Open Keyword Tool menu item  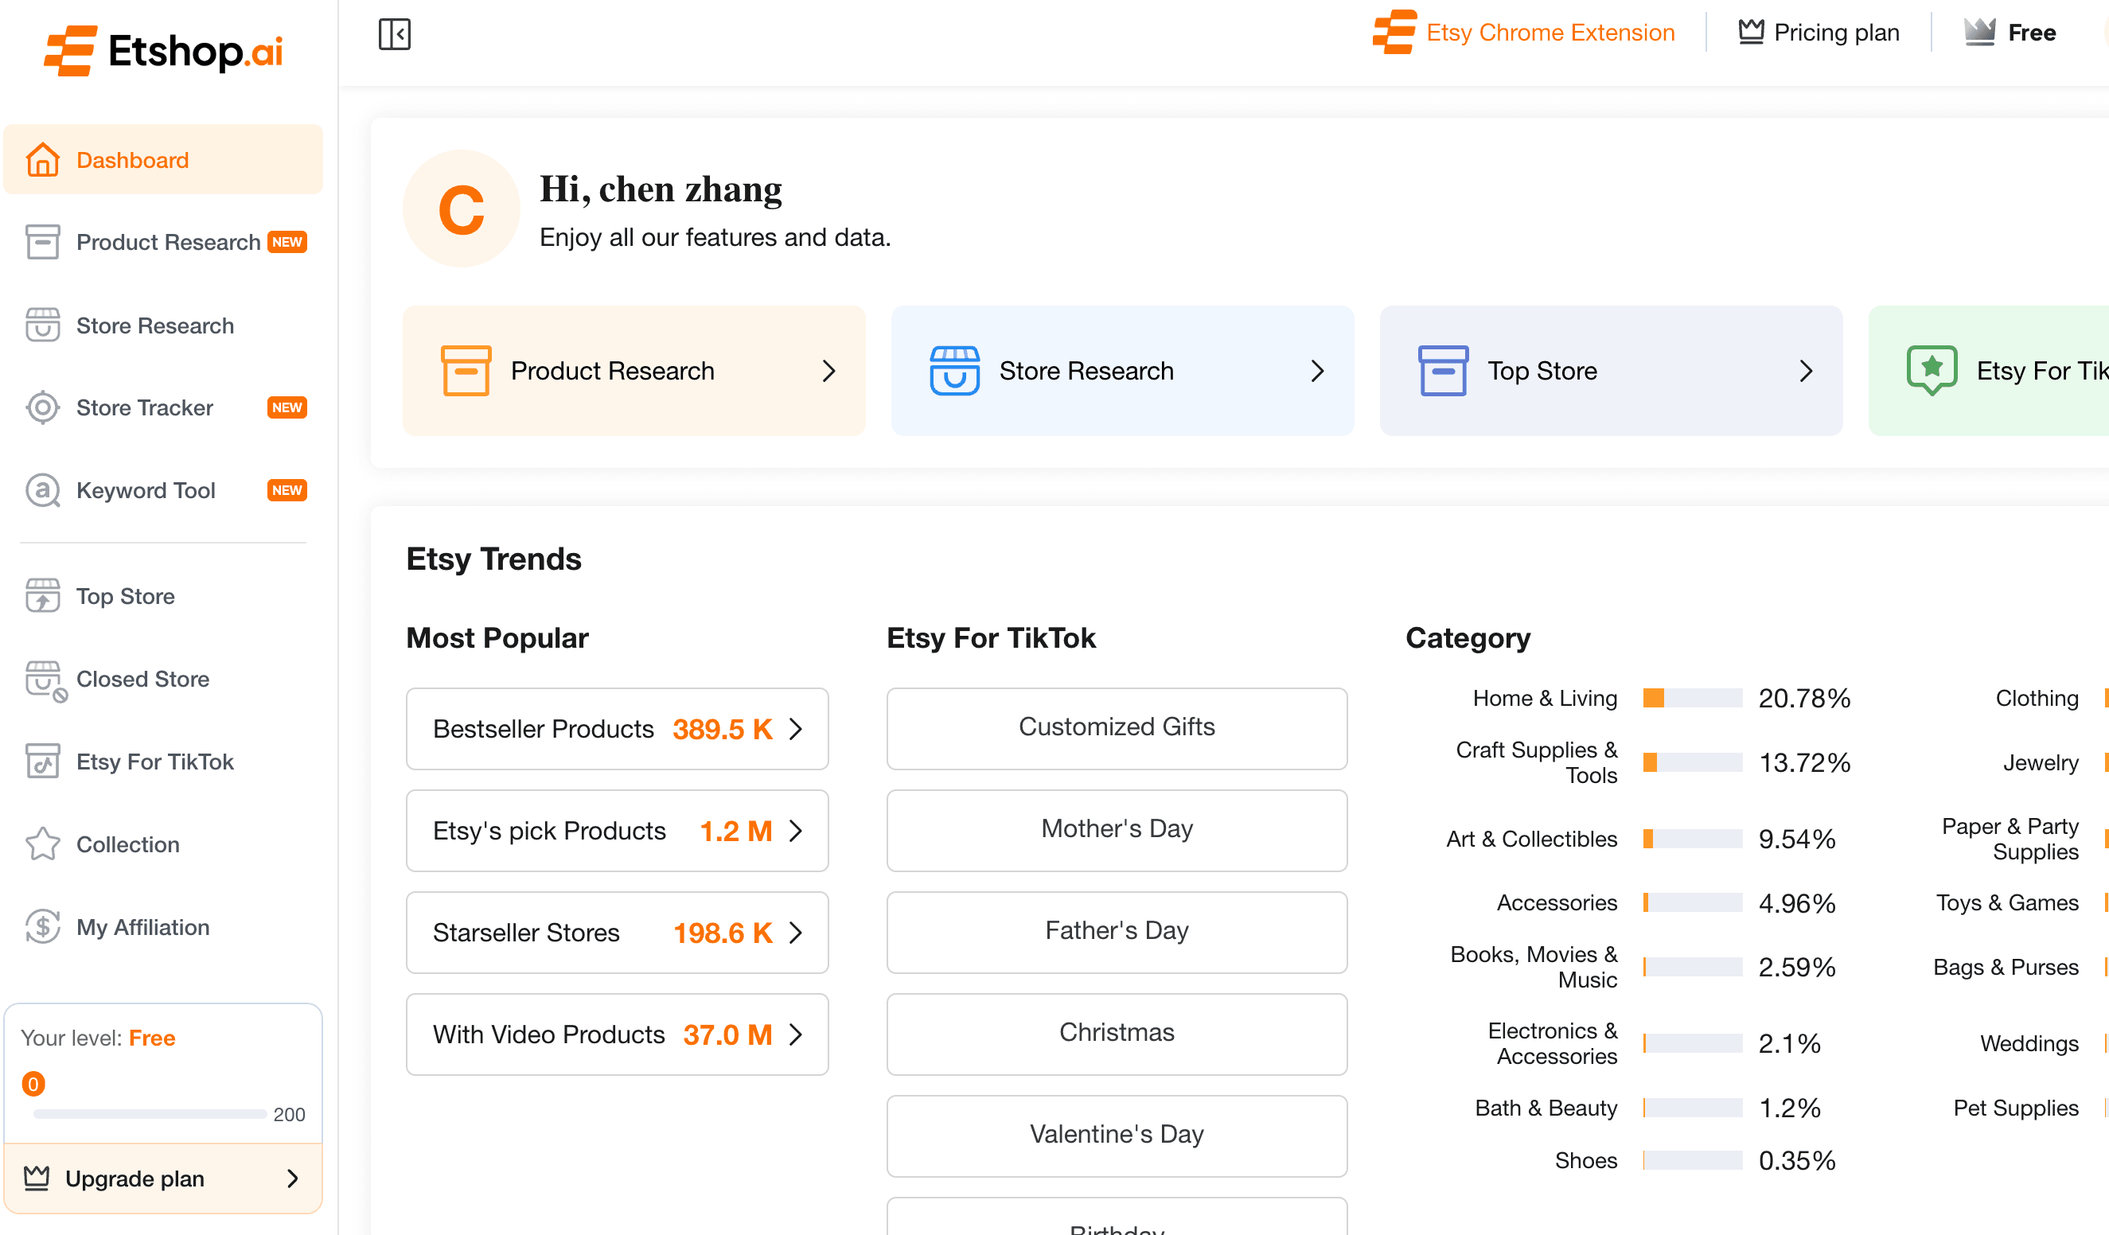tap(163, 490)
